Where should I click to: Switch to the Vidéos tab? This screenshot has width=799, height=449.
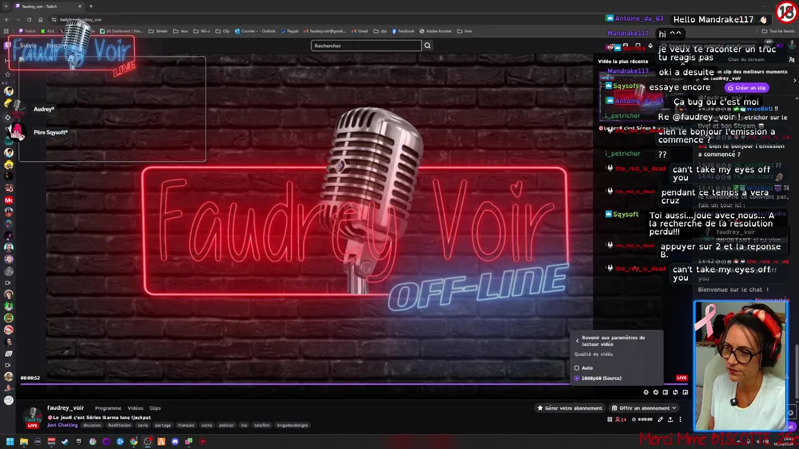coord(135,408)
